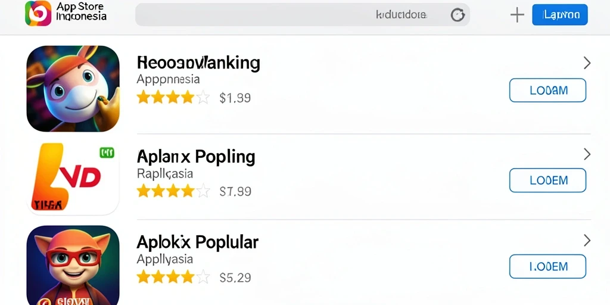Open the Aplokix Poplular app title
Screen dimensions: 610x305
click(x=198, y=242)
